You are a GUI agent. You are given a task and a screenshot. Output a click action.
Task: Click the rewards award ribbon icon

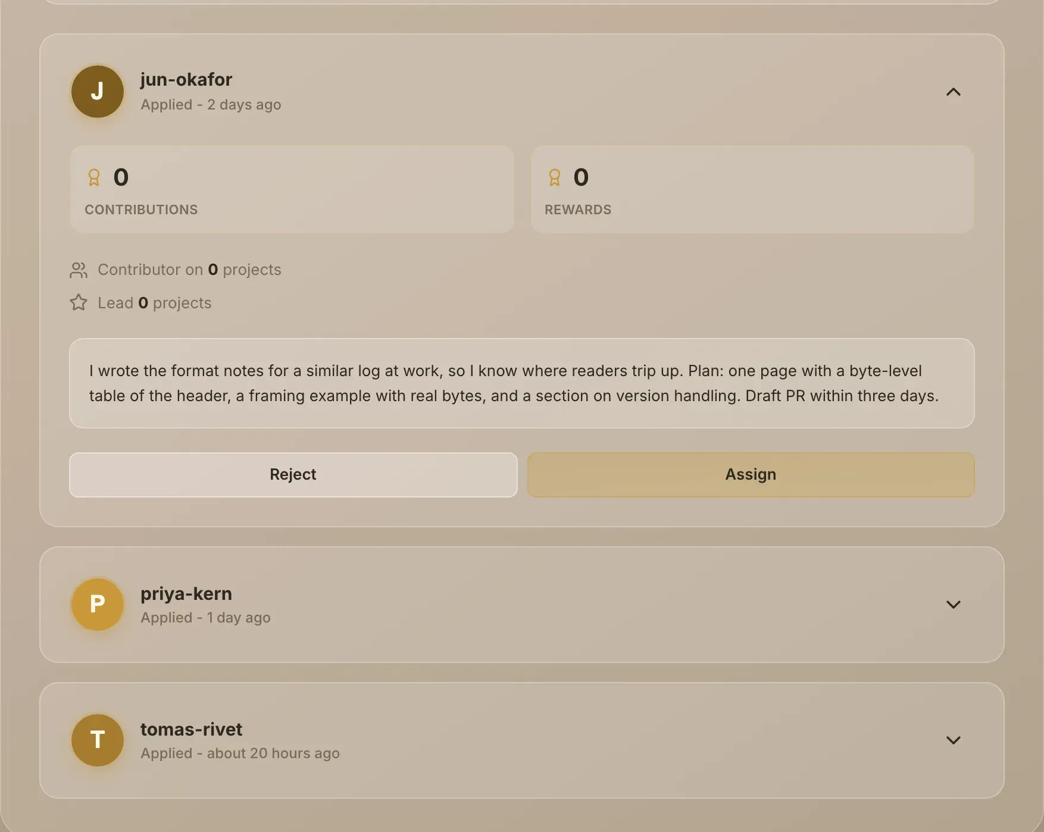click(554, 177)
